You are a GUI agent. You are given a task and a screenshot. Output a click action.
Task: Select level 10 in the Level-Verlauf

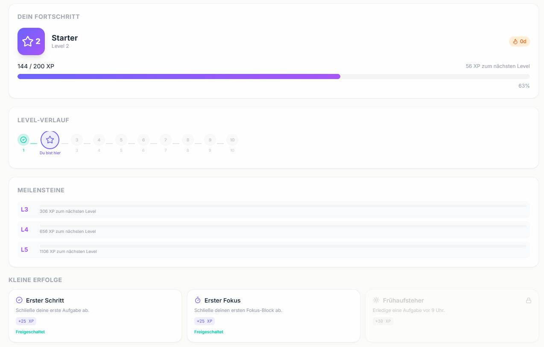[x=232, y=140]
